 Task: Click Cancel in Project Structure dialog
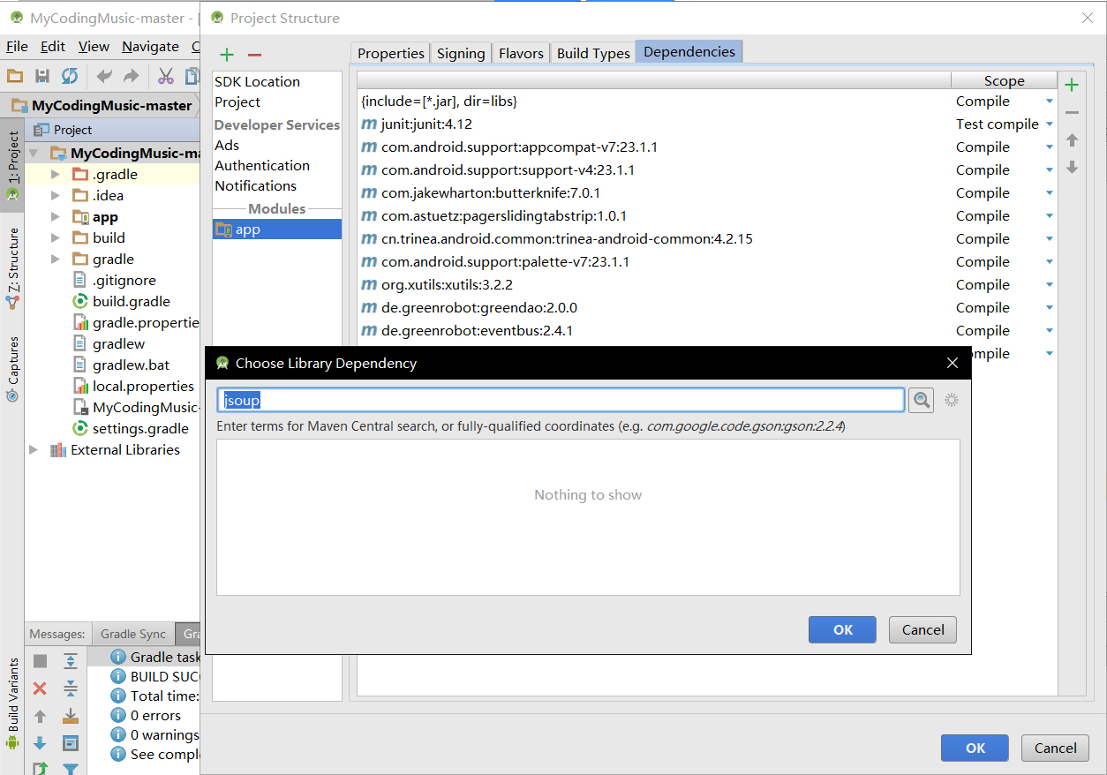click(1055, 748)
